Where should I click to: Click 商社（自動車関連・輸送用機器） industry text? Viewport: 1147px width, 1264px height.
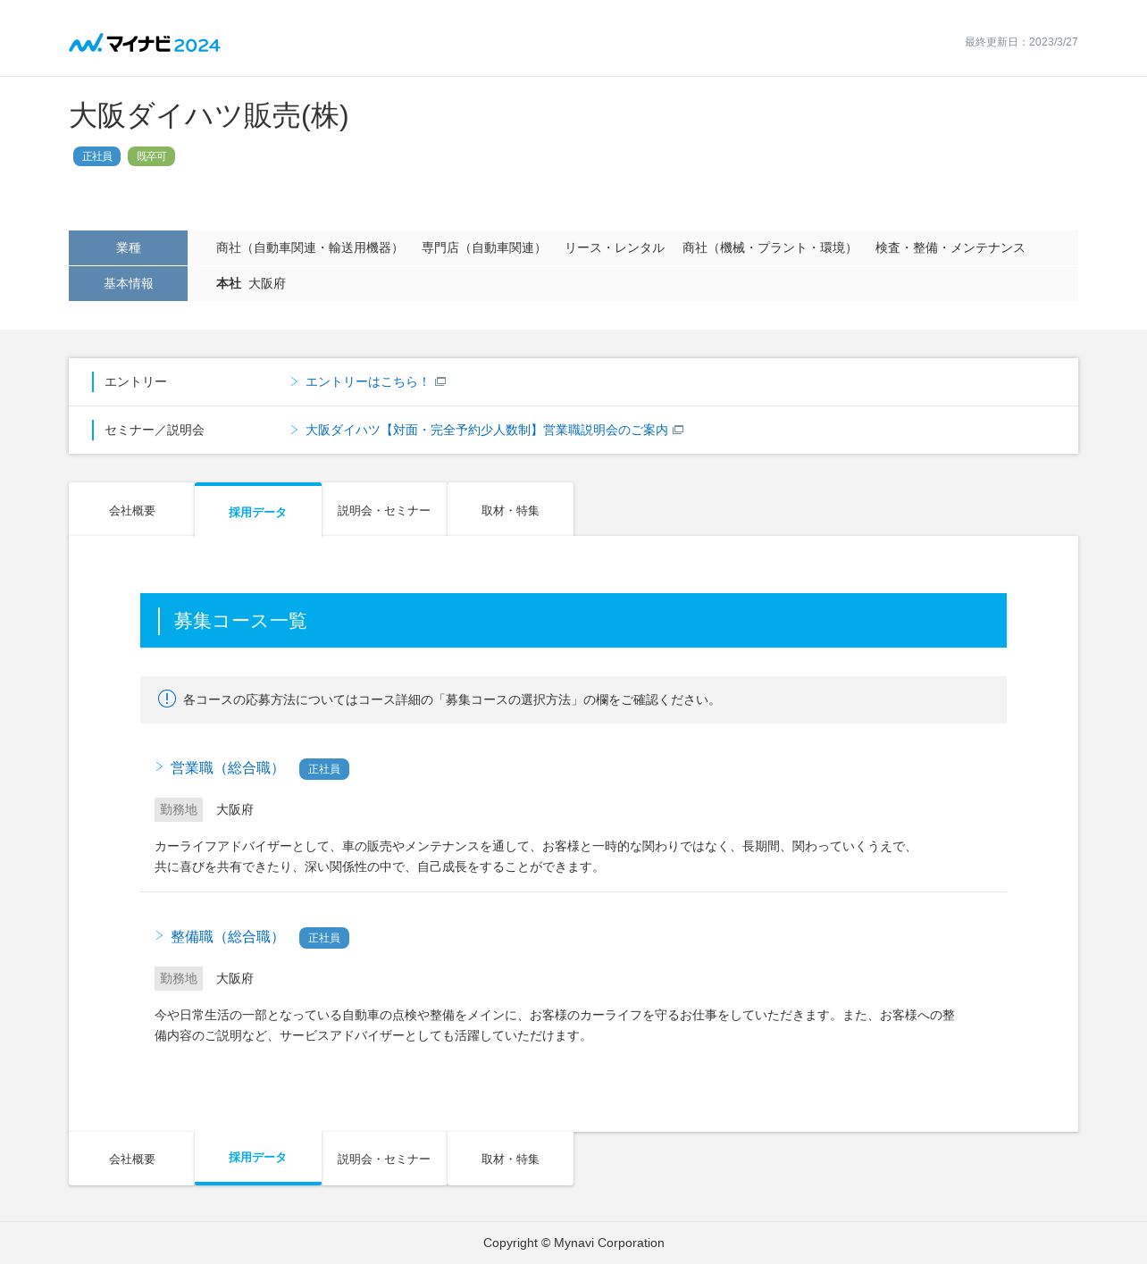(310, 247)
